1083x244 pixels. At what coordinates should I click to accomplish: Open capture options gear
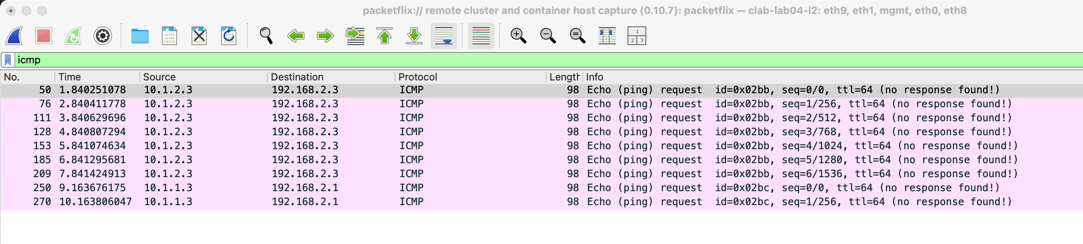coord(103,36)
